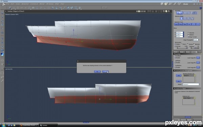
Task: Grow selection with the plus button
Action: tap(198, 24)
